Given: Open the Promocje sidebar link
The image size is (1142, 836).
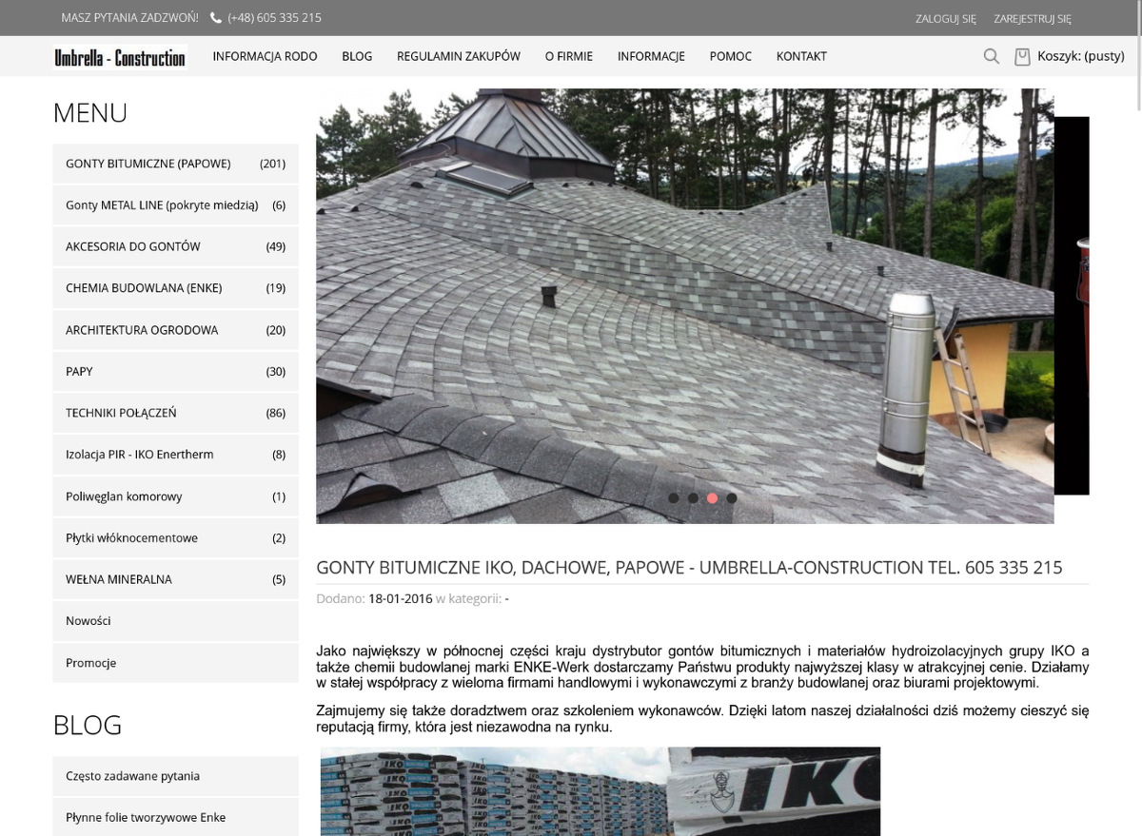Looking at the screenshot, I should click(x=176, y=663).
